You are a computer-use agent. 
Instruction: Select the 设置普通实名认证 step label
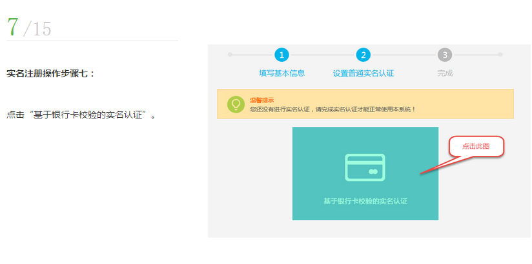pos(363,73)
